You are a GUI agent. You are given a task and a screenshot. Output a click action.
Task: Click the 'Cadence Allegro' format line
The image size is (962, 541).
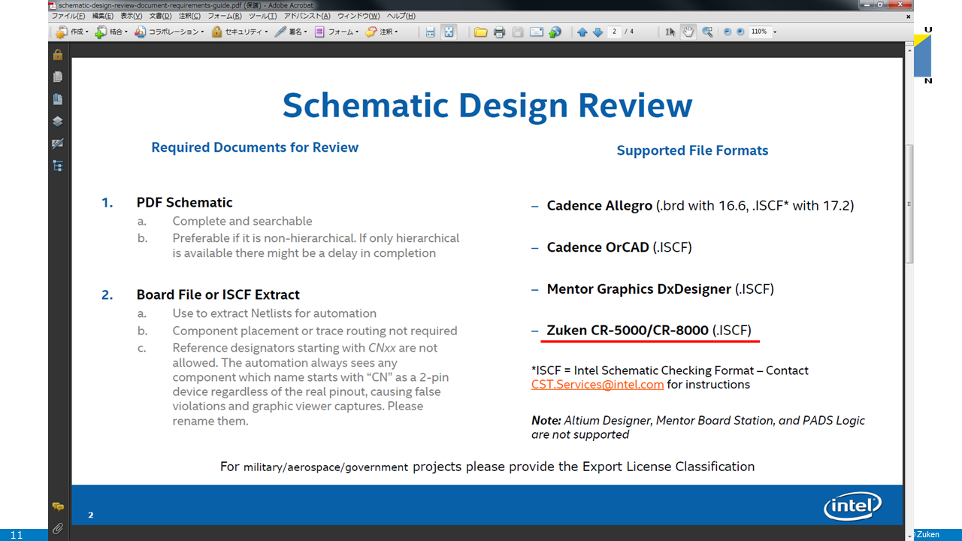tap(700, 206)
